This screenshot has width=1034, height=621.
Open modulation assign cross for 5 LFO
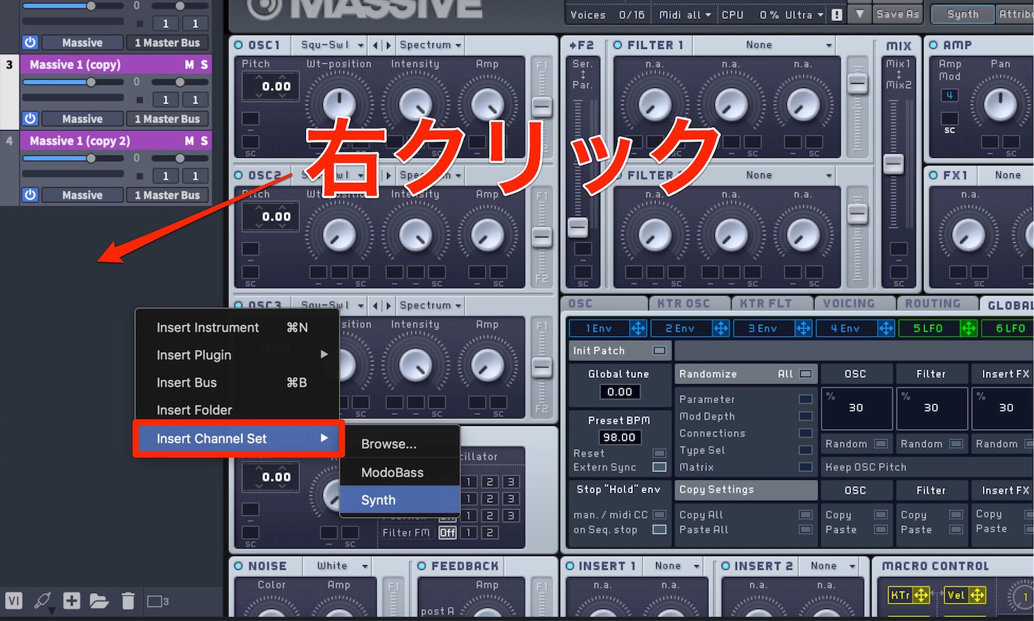(x=968, y=328)
